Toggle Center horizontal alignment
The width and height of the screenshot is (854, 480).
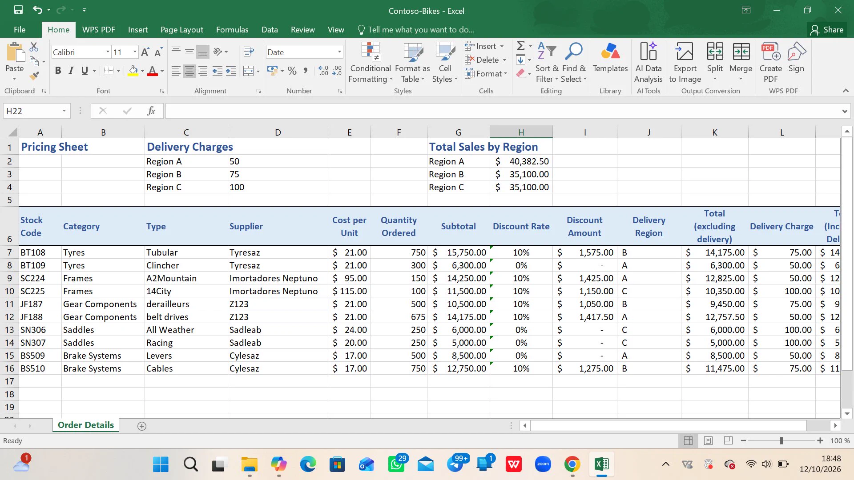tap(189, 71)
